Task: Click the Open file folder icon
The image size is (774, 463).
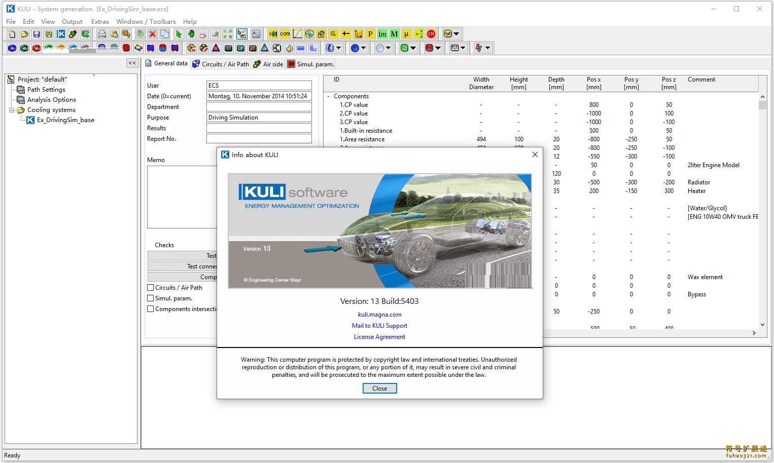Action: 24,34
